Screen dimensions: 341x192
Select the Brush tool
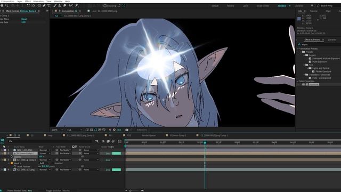click(x=55, y=6)
